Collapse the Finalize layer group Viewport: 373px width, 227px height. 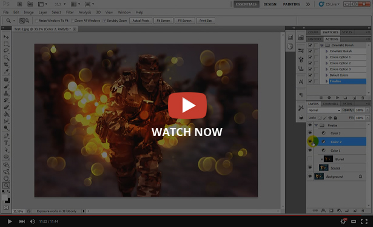316,125
